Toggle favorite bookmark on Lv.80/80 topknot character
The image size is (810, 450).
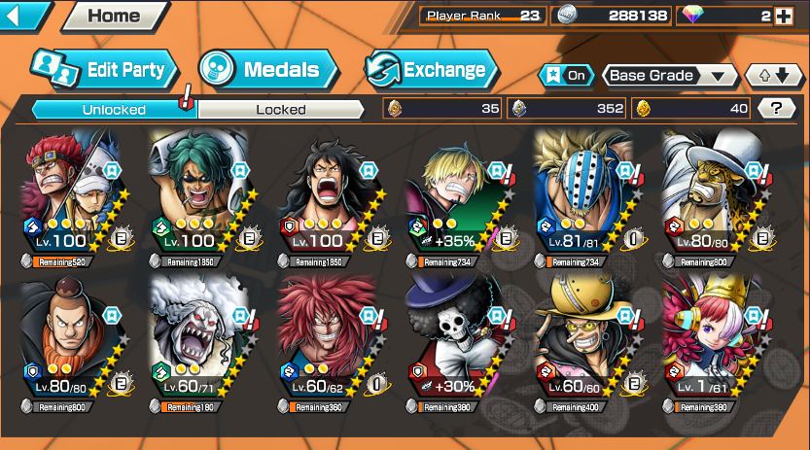(112, 315)
